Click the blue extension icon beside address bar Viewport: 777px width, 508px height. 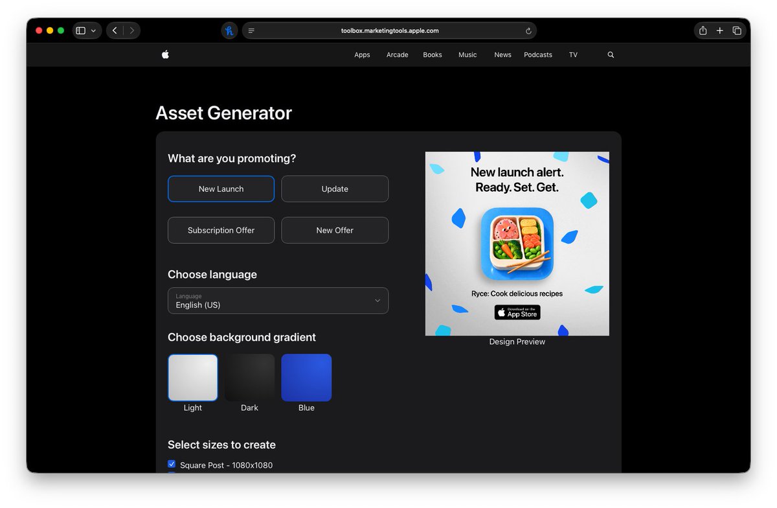coord(229,30)
